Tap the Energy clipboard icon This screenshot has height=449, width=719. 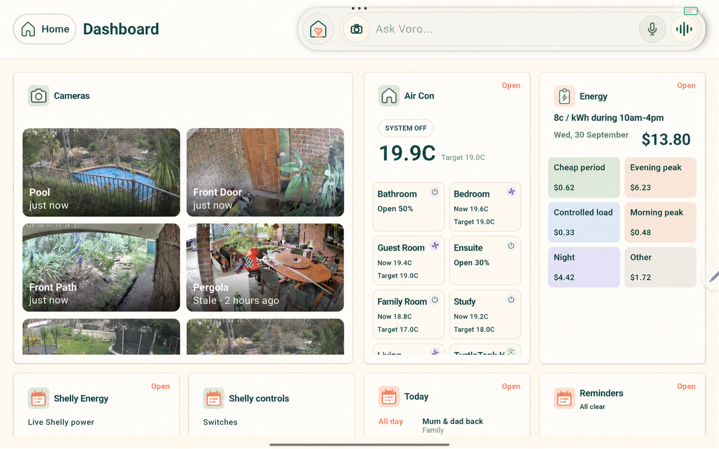564,96
